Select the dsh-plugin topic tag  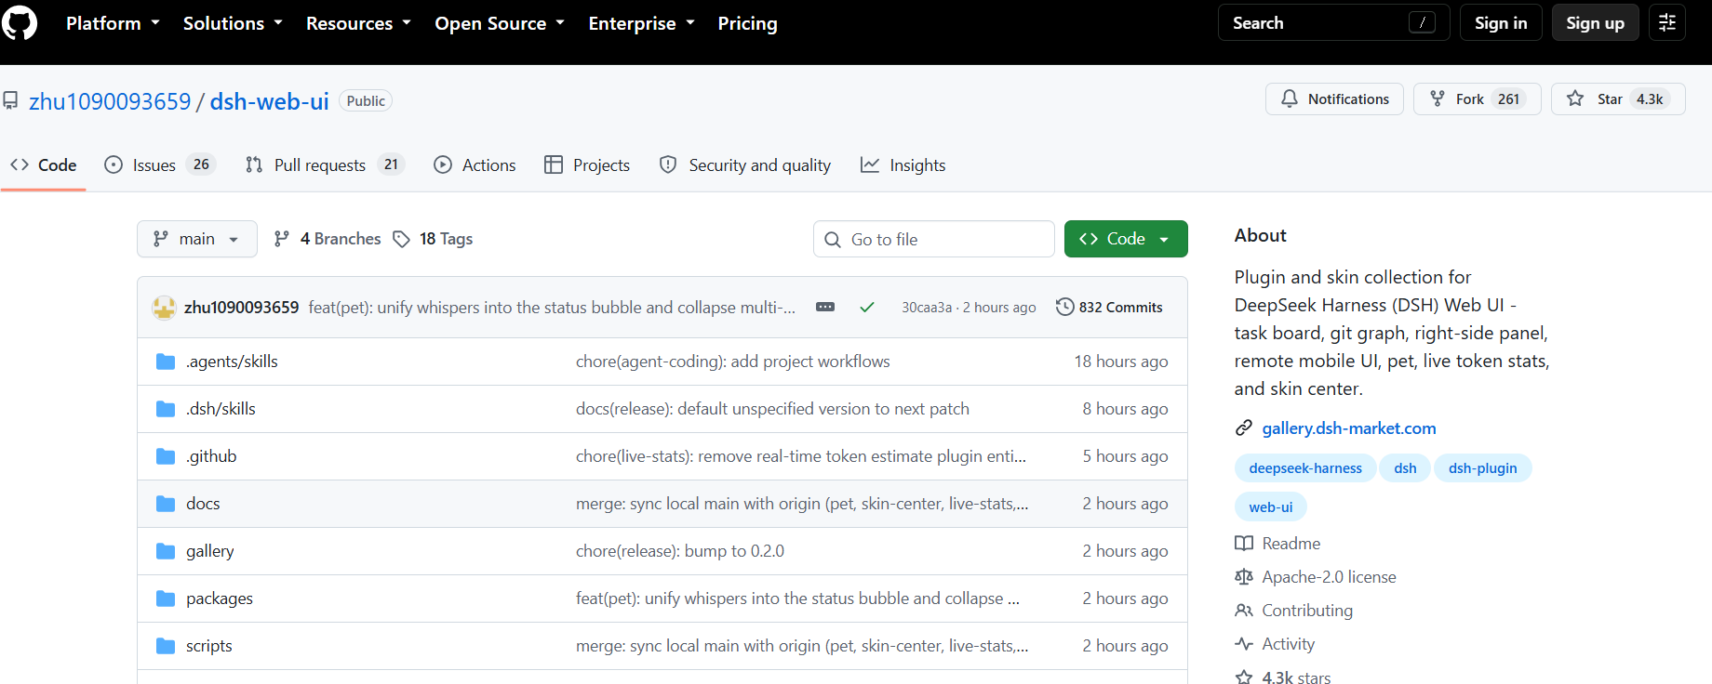[1482, 468]
